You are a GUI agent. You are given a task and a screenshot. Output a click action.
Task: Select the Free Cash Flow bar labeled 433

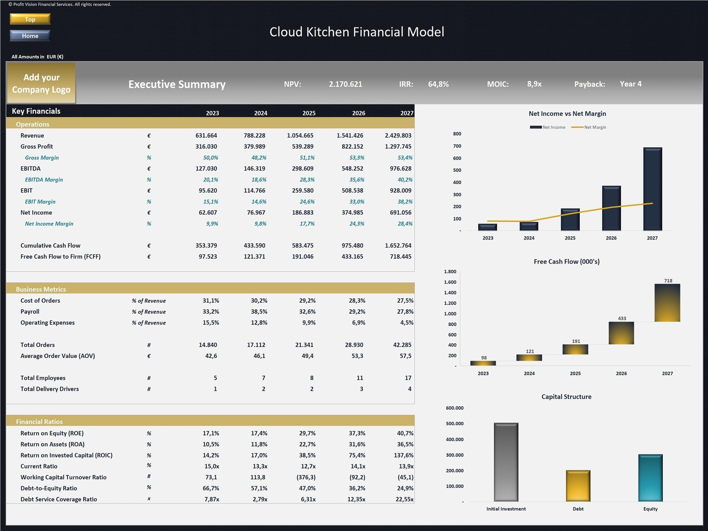pyautogui.click(x=621, y=333)
